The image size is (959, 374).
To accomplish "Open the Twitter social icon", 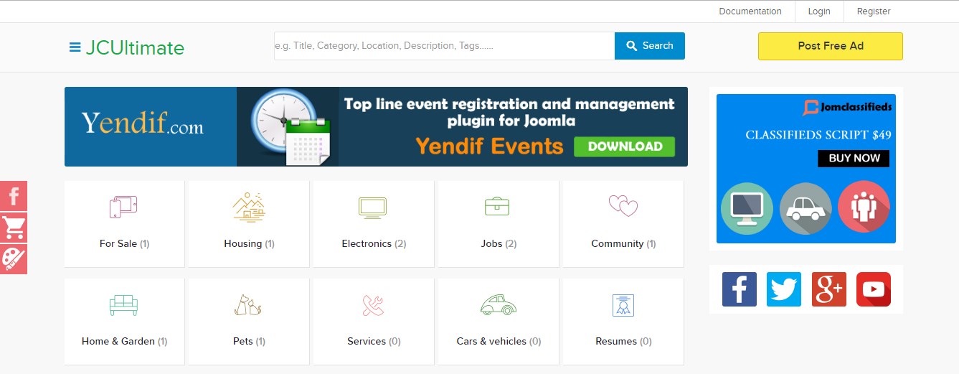I will coord(784,289).
